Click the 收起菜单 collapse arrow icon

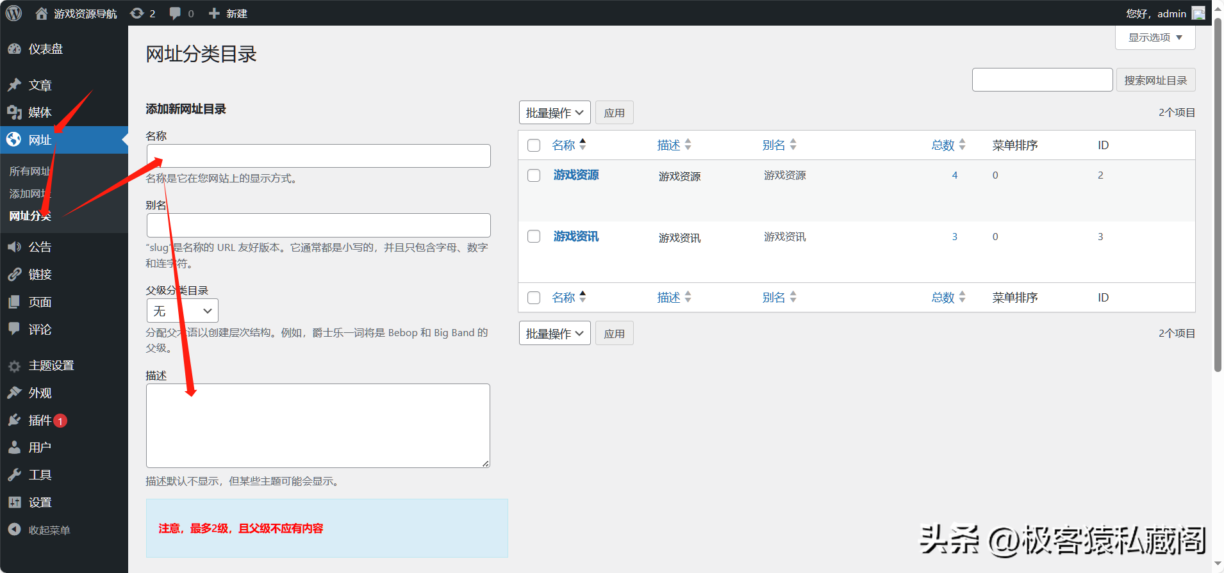(x=14, y=529)
